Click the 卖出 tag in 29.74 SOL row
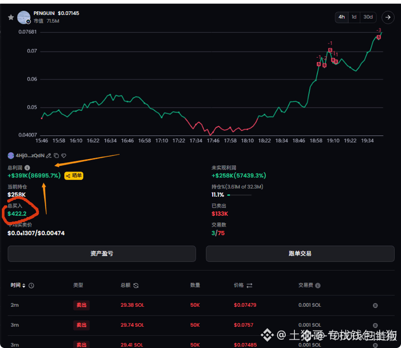Screen dimensions: 401x348 81,325
